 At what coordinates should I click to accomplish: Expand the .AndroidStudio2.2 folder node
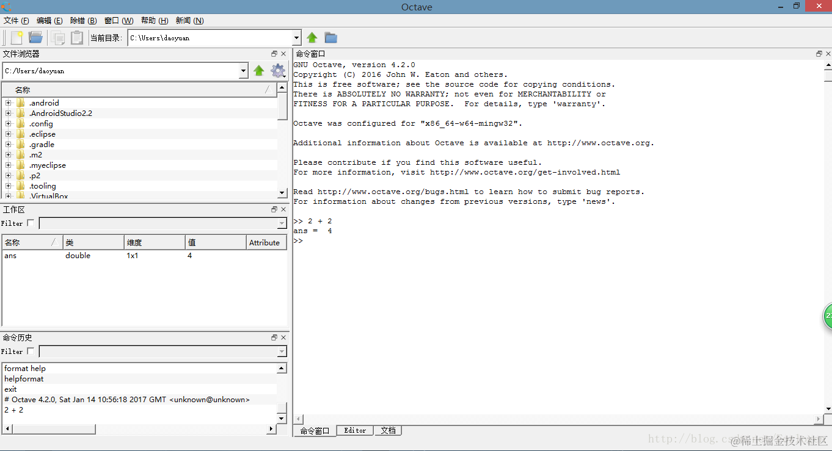click(9, 113)
